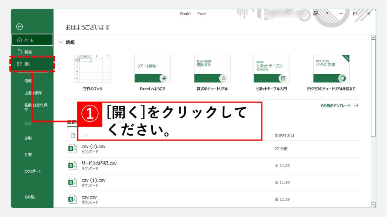Select 新規 in the left sidebar
The height and width of the screenshot is (217, 387).
(28, 52)
